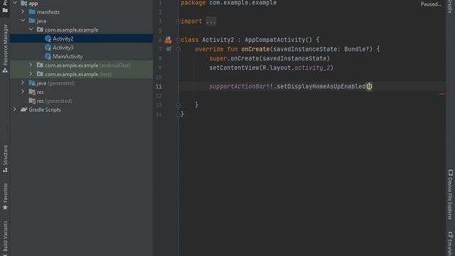
Task: Click the Device File Explorer icon
Action: click(450, 173)
